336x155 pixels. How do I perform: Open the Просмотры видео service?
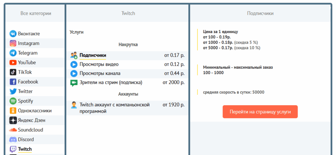point(99,64)
